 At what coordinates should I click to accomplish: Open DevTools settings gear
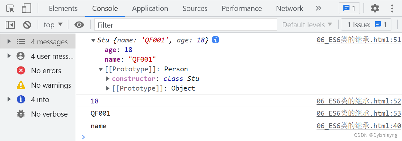[x=375, y=8]
